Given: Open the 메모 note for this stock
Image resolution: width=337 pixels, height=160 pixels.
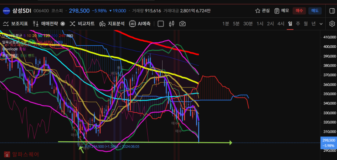Looking at the screenshot, I should click(x=282, y=10).
